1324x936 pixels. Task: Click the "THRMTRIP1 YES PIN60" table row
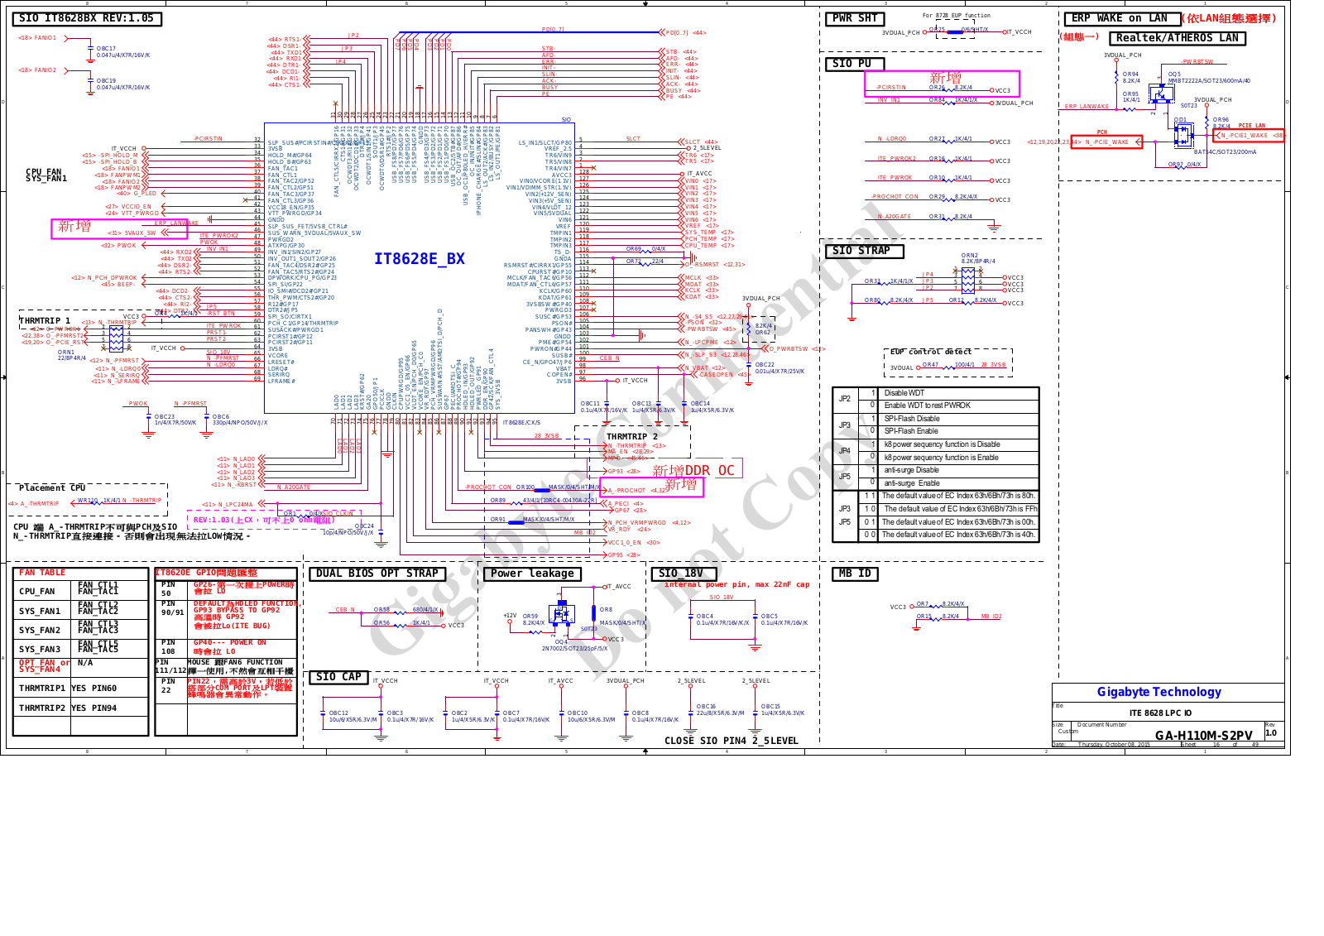tap(80, 689)
